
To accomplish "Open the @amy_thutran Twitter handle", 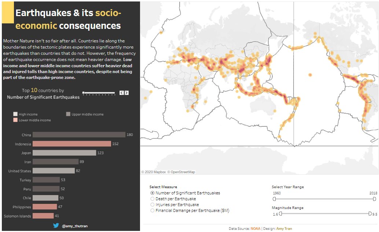I will [75, 226].
